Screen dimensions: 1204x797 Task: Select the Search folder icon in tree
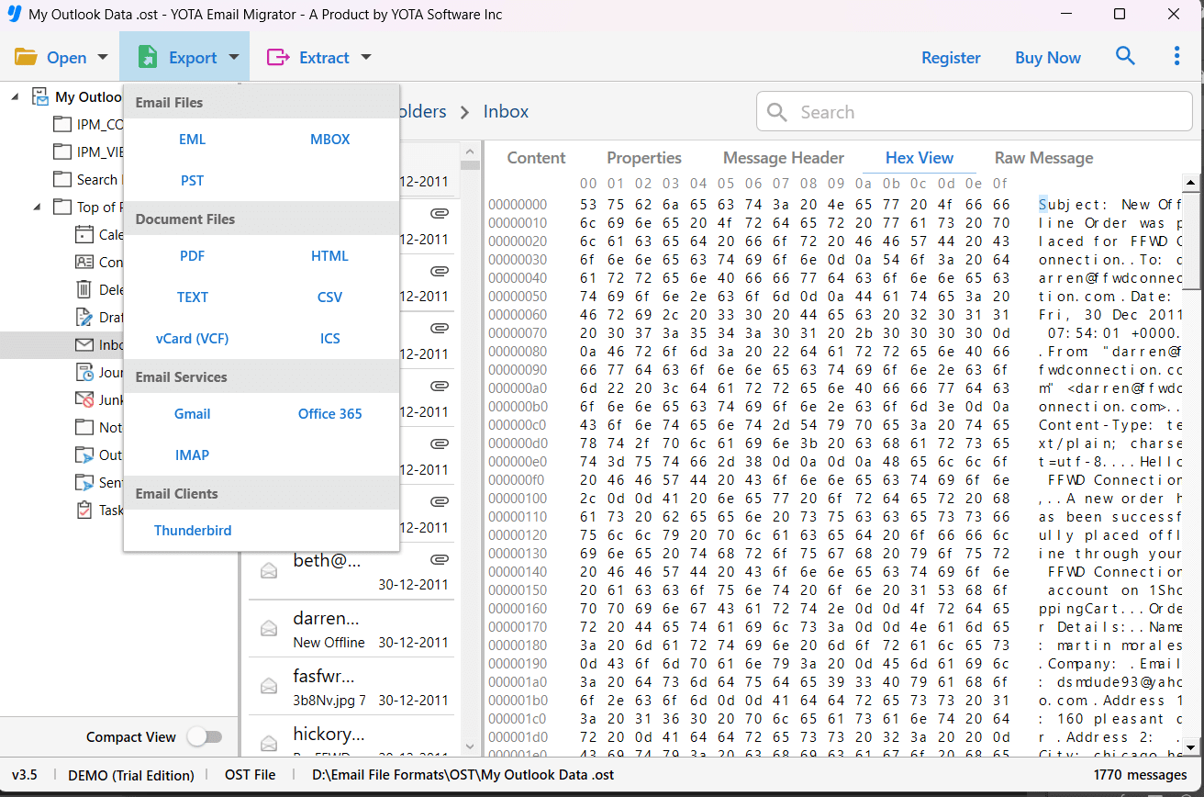(61, 179)
